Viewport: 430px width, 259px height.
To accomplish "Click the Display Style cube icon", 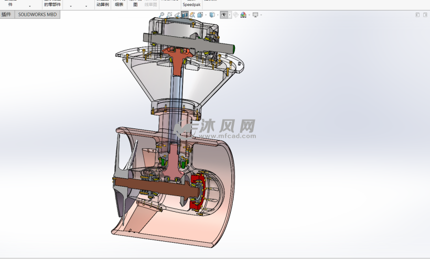I will (x=212, y=15).
